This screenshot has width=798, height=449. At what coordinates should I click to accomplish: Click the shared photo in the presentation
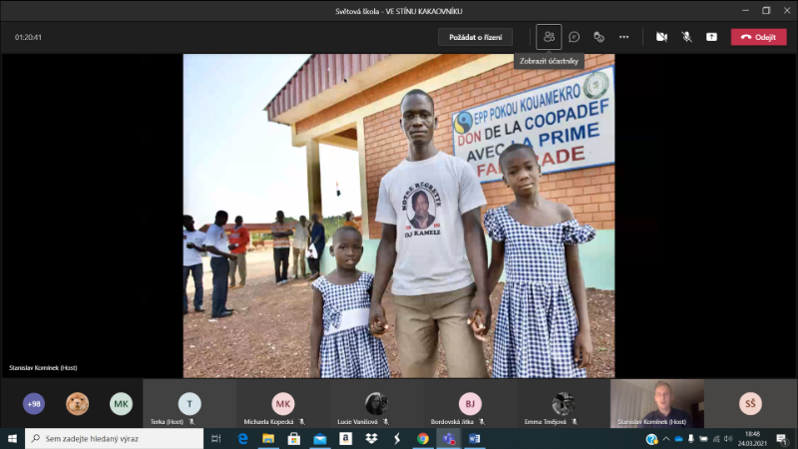(399, 216)
